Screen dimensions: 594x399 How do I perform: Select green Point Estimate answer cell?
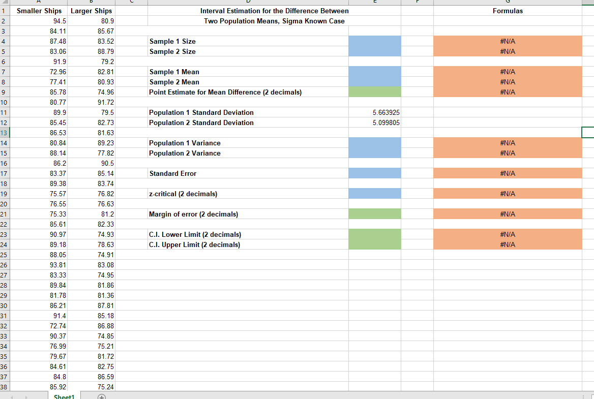click(375, 92)
